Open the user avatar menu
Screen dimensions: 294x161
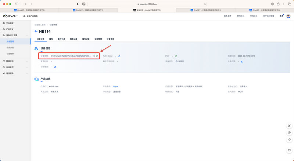288,16
